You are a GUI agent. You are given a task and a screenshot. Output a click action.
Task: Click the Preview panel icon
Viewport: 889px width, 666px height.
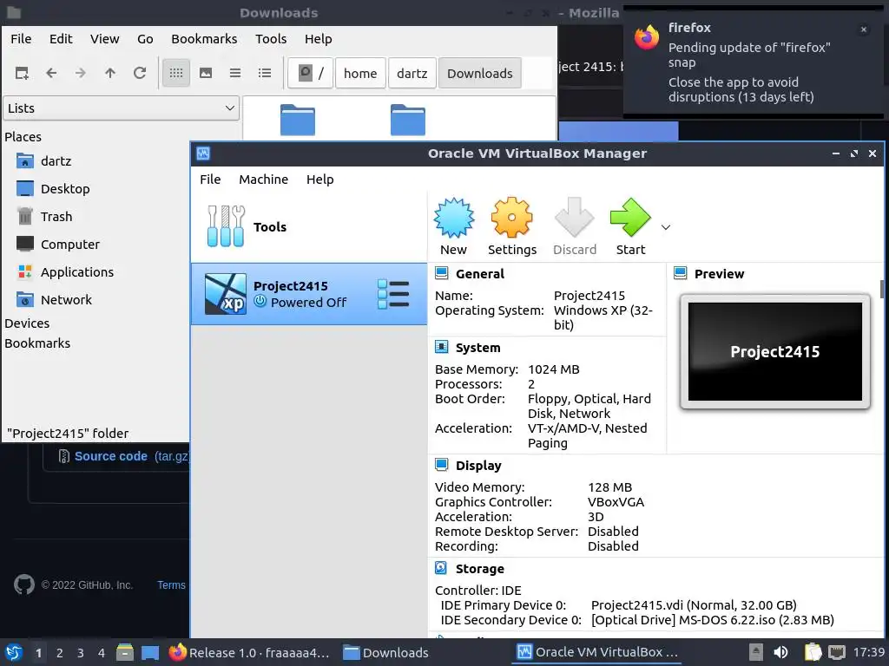coord(681,273)
